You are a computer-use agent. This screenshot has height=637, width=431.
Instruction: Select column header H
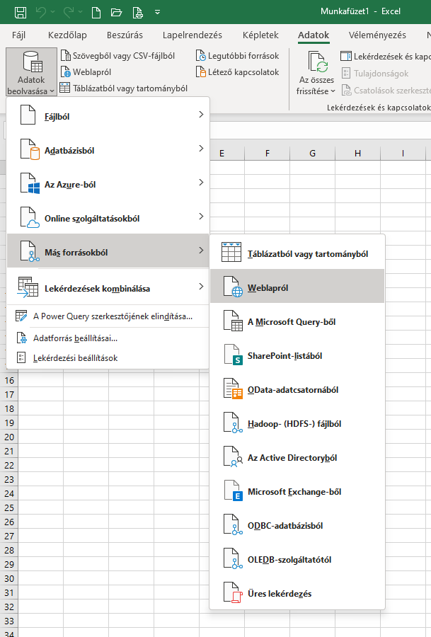coord(357,153)
